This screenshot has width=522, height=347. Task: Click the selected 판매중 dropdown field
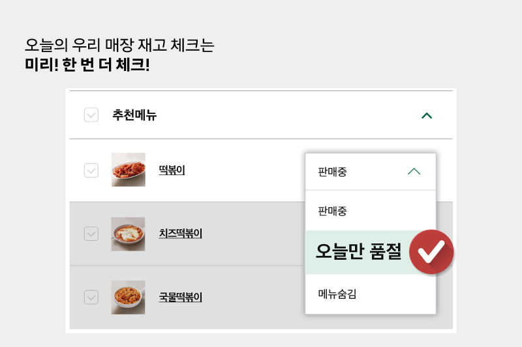click(x=371, y=172)
